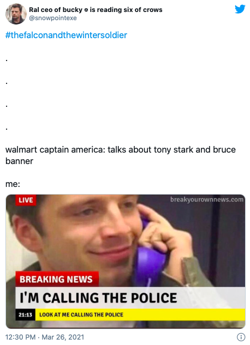Click the small emoji in the display name
250x345 pixels.
(x=86, y=10)
